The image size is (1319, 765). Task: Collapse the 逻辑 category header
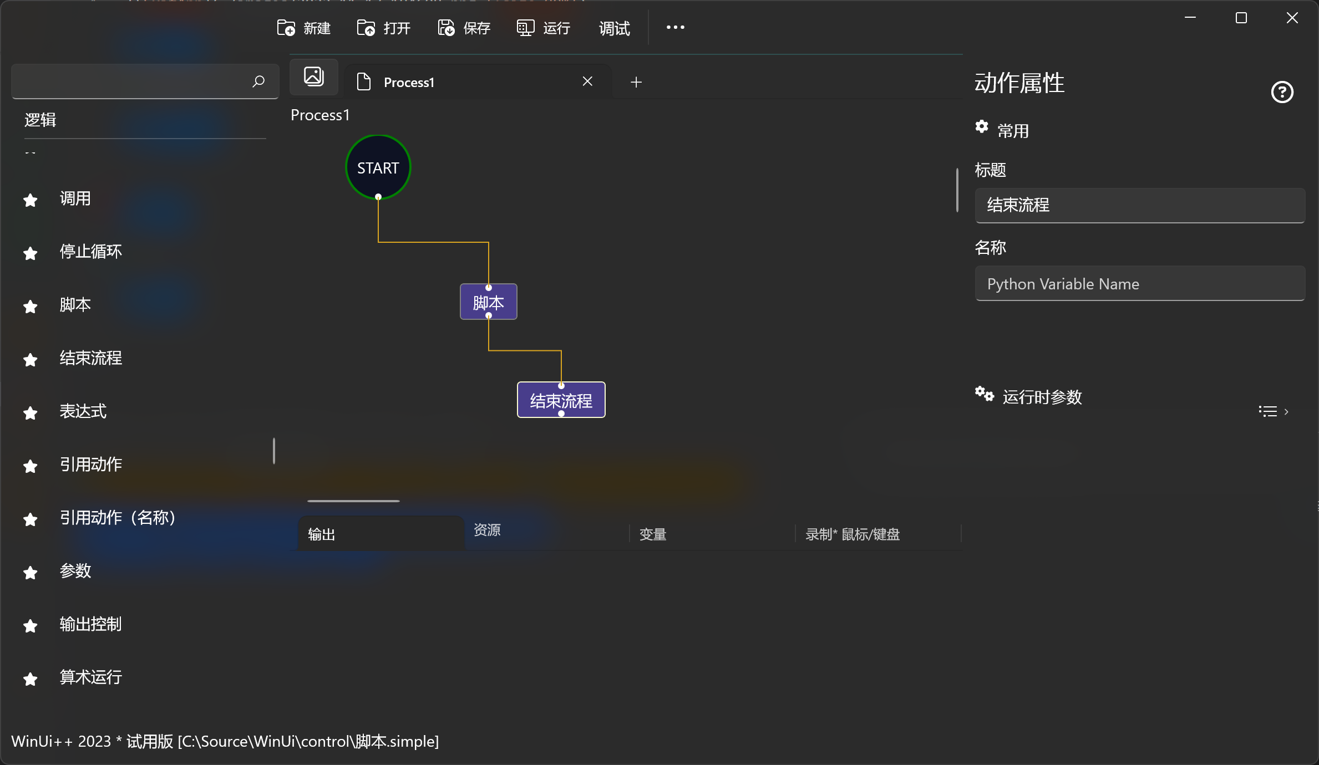tap(40, 120)
